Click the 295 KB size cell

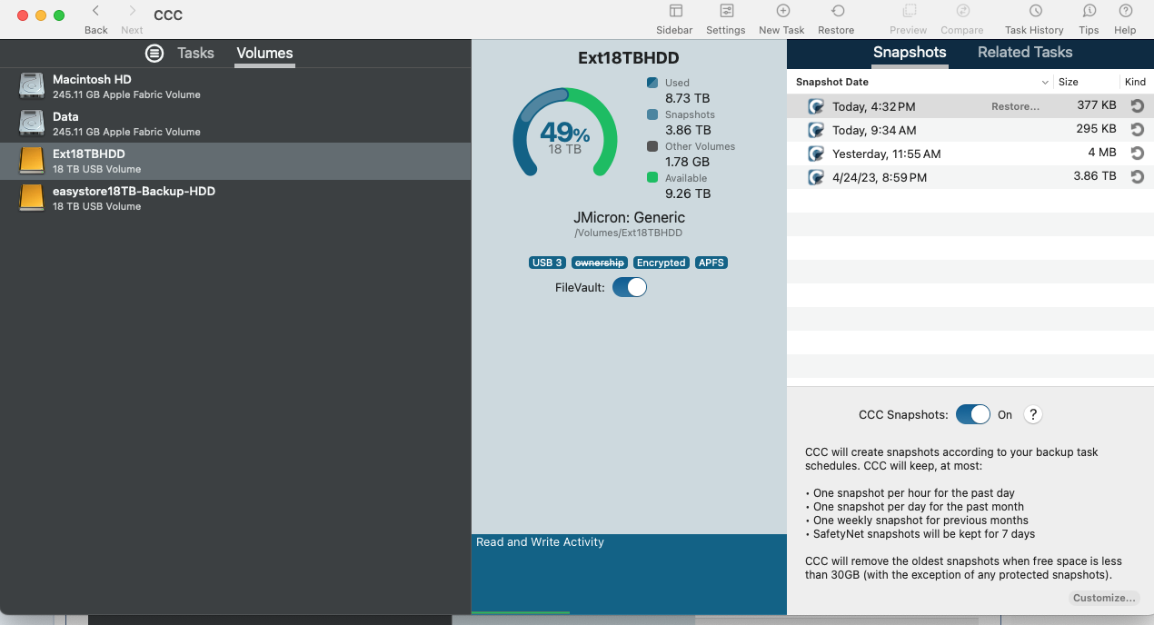pyautogui.click(x=1097, y=129)
